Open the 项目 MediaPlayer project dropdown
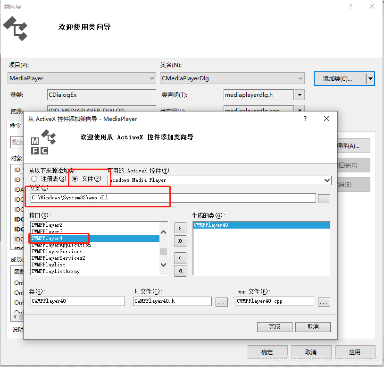 pyautogui.click(x=82, y=78)
